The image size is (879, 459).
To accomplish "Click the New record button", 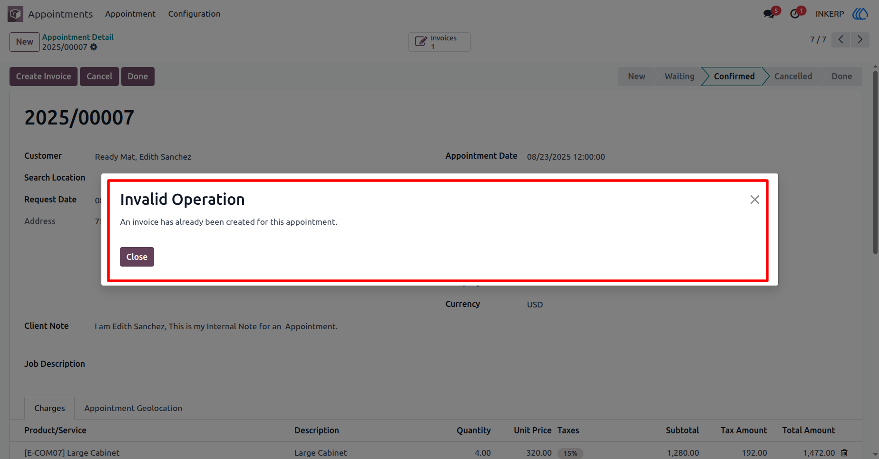I will [25, 42].
